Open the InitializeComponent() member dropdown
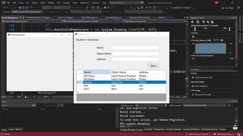 [x=155, y=21]
